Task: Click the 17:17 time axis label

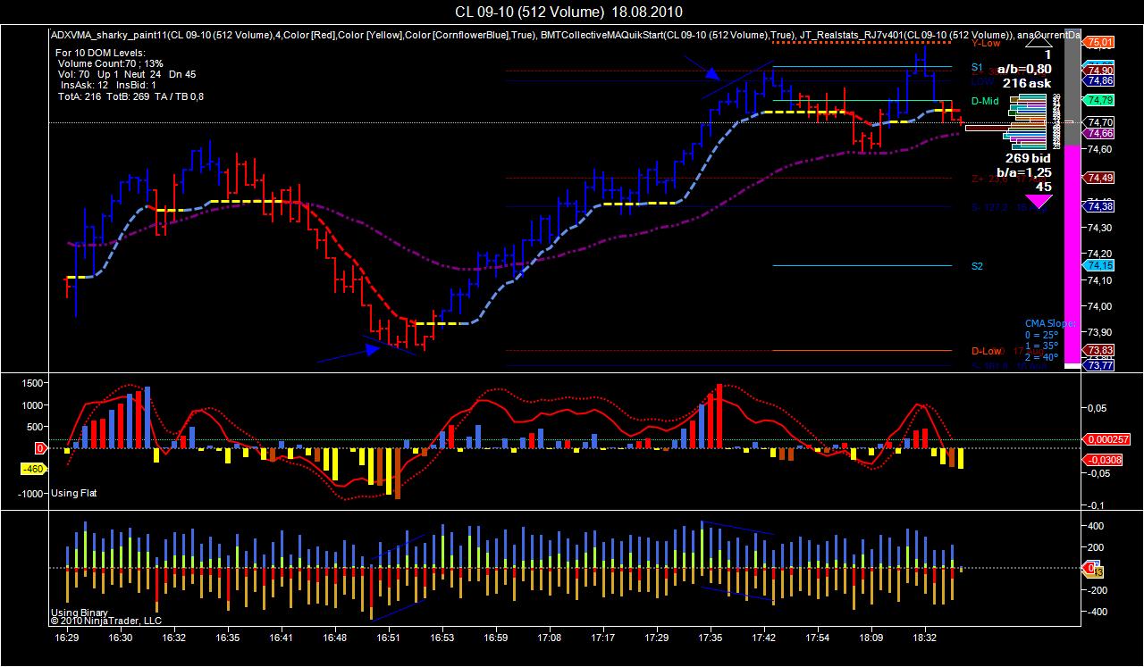Action: pos(603,638)
